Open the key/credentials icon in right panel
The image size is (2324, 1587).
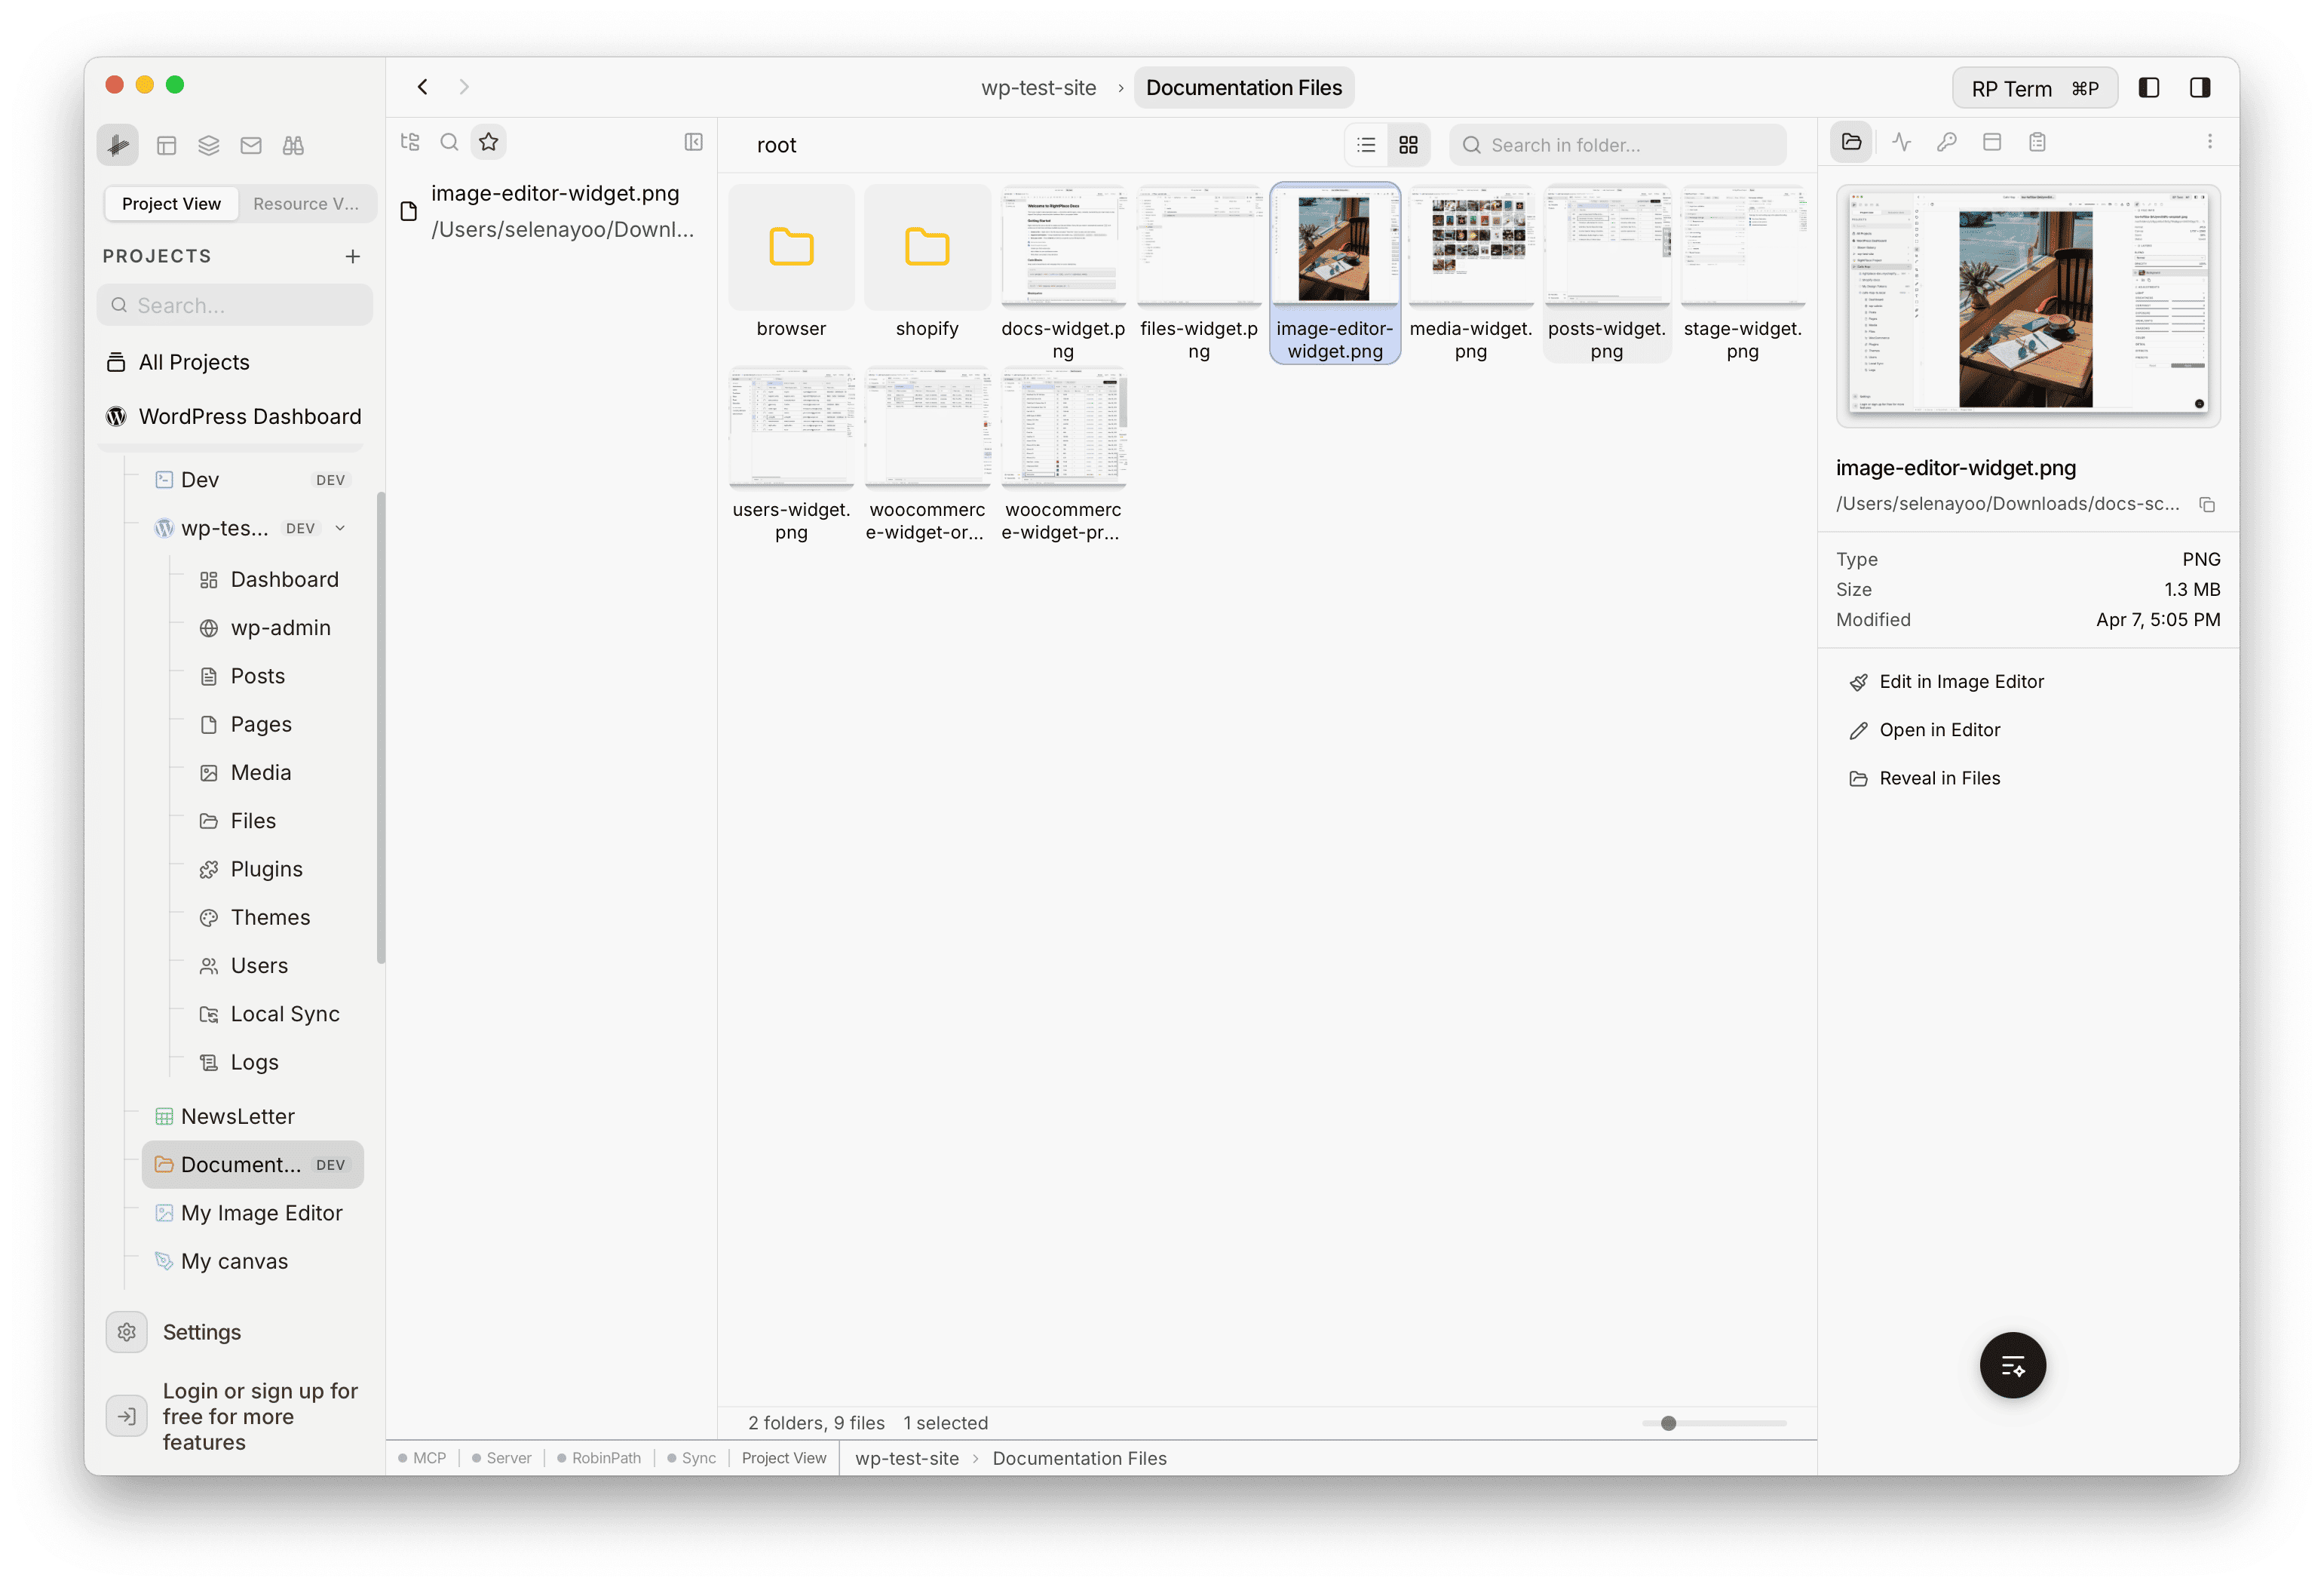pos(1948,142)
